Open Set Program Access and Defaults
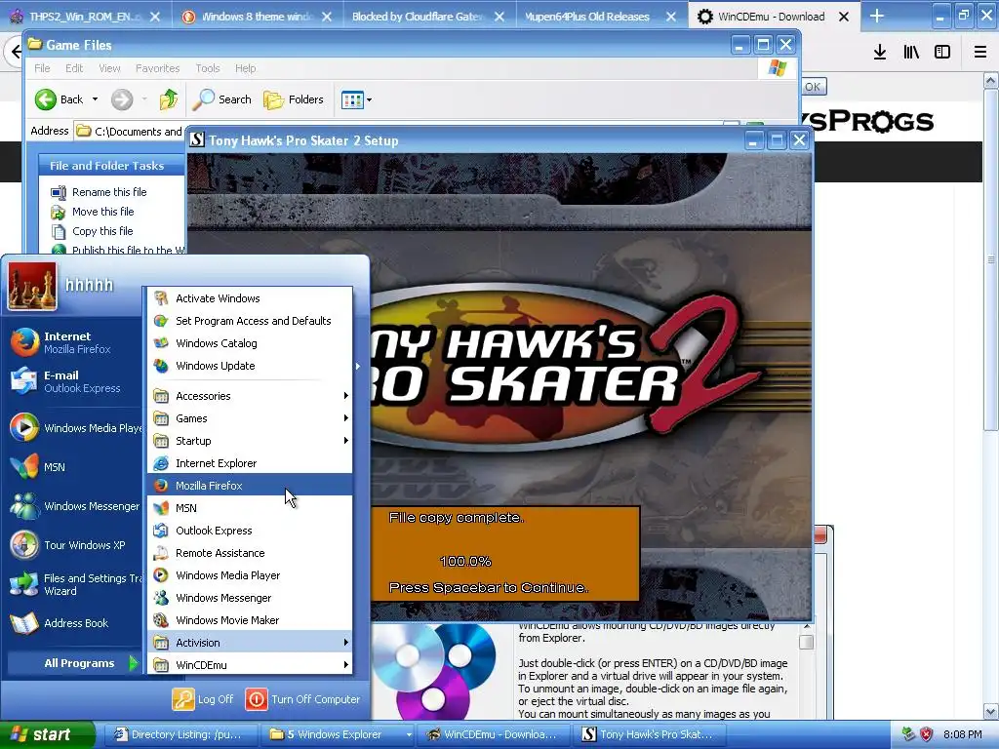 249,320
